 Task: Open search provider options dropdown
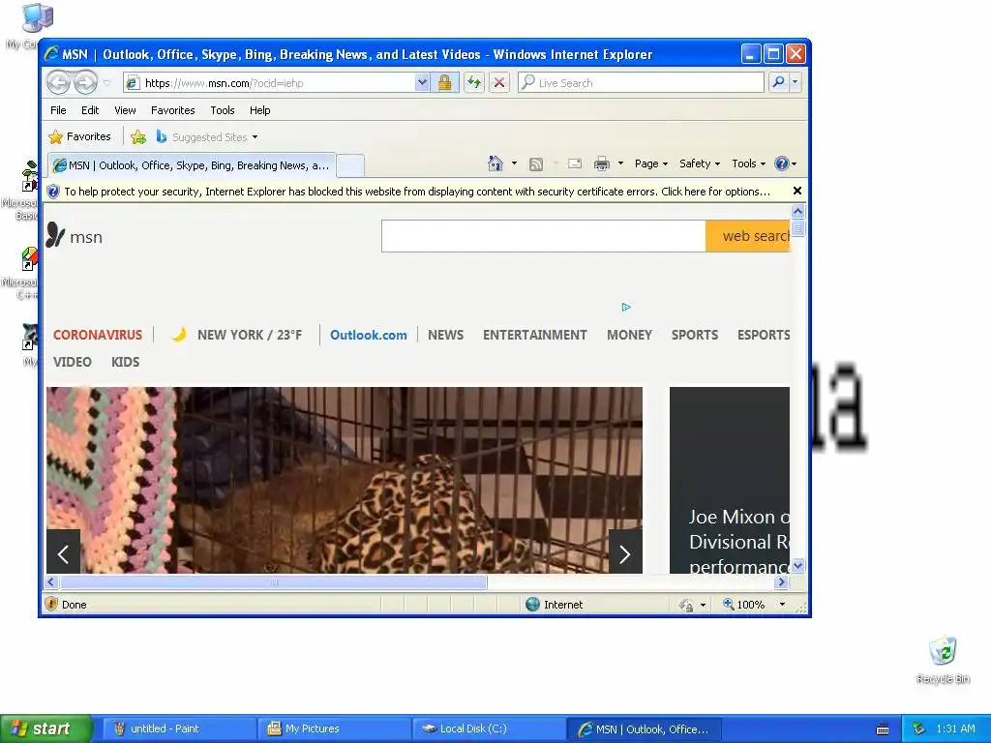(x=796, y=82)
